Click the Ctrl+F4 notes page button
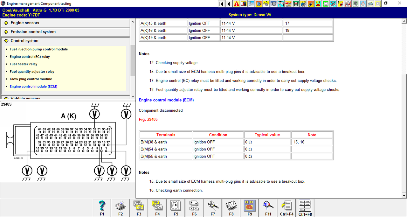 coord(286,208)
